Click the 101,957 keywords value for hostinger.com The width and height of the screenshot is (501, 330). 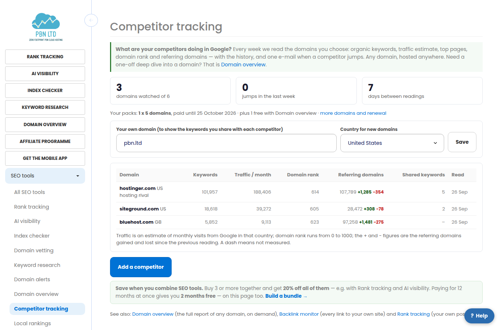click(209, 192)
